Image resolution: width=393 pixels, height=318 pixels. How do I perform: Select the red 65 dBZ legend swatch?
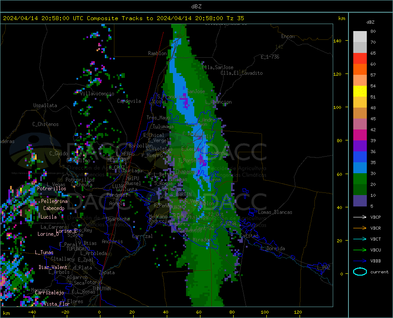point(360,59)
